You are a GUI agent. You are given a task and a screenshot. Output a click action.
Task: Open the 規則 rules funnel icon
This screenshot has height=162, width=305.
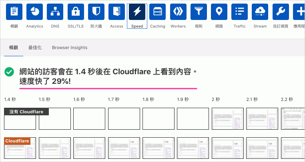(199, 12)
